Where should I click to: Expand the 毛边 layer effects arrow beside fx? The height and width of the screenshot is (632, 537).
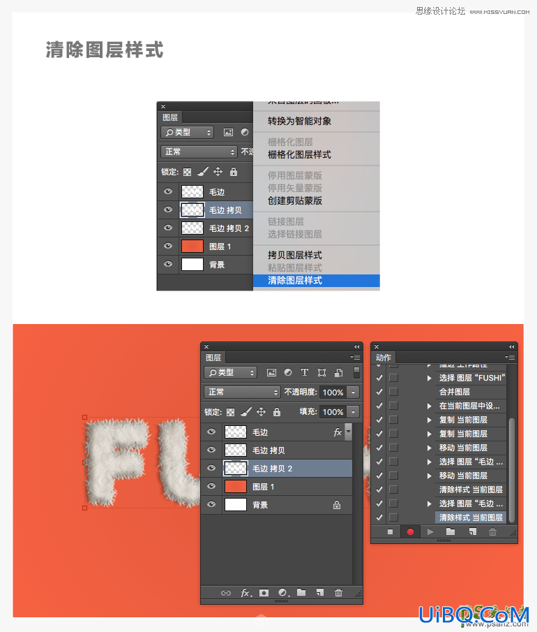pyautogui.click(x=348, y=432)
